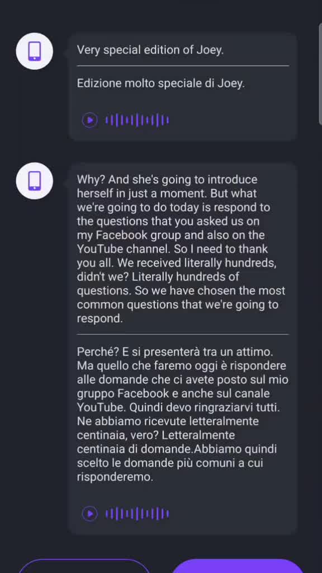Play audio for the long Facebook questions message
The height and width of the screenshot is (573, 322).
90,514
